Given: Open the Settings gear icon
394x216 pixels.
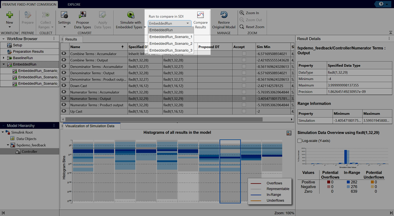Looking at the screenshot, I should coord(64,15).
